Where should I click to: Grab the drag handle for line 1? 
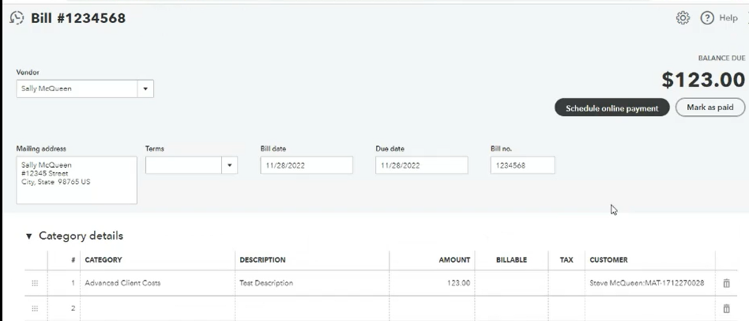pyautogui.click(x=35, y=283)
